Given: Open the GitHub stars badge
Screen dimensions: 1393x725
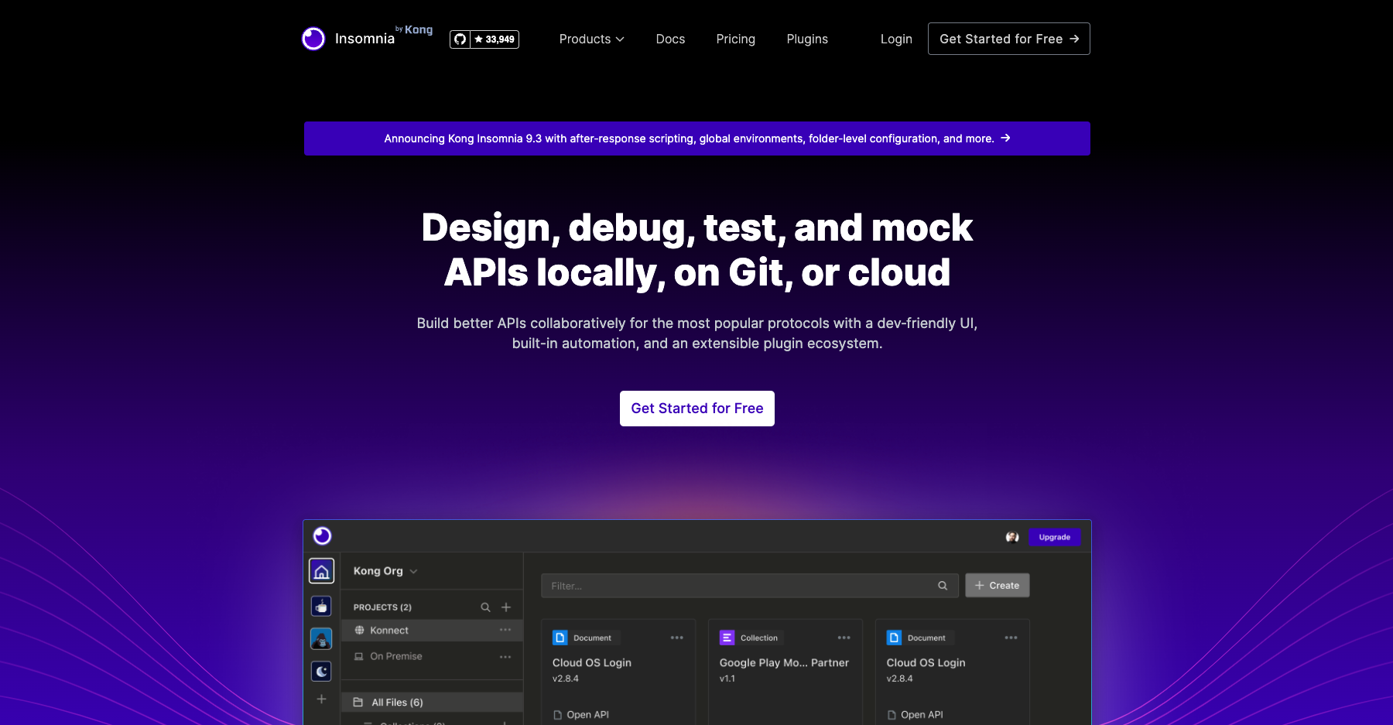Looking at the screenshot, I should click(x=484, y=39).
